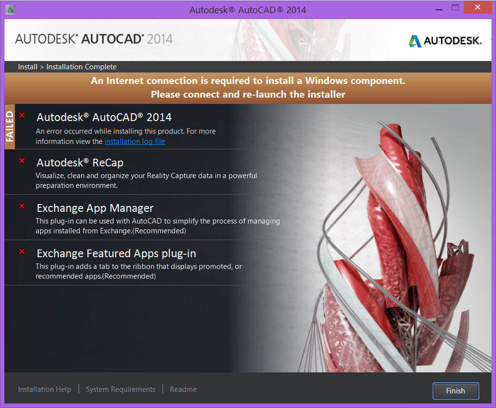
Task: Click red X beside Exchange Featured Apps plug-in
Action: click(x=22, y=252)
